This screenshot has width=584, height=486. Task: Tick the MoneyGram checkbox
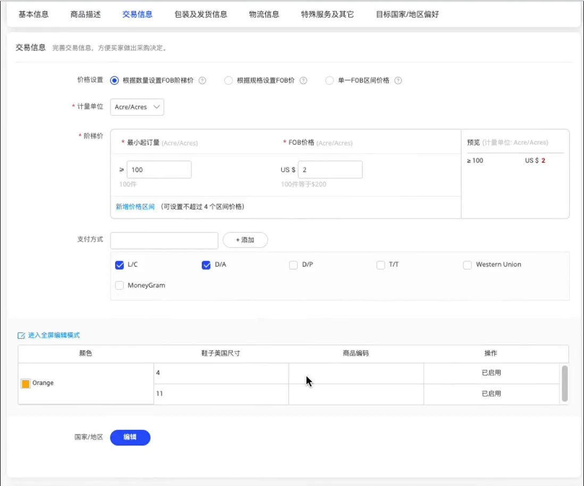click(119, 286)
